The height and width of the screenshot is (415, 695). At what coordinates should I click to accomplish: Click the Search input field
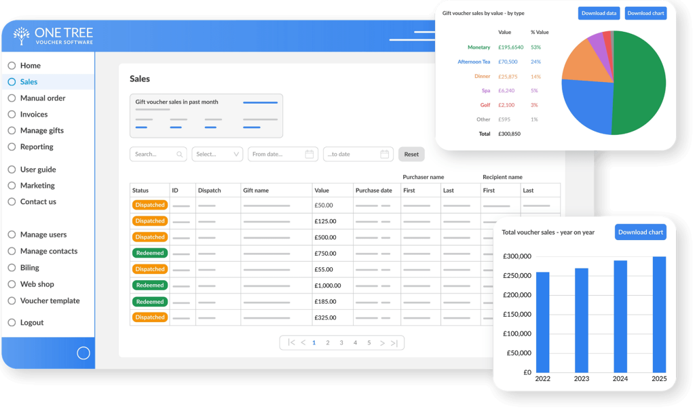158,154
